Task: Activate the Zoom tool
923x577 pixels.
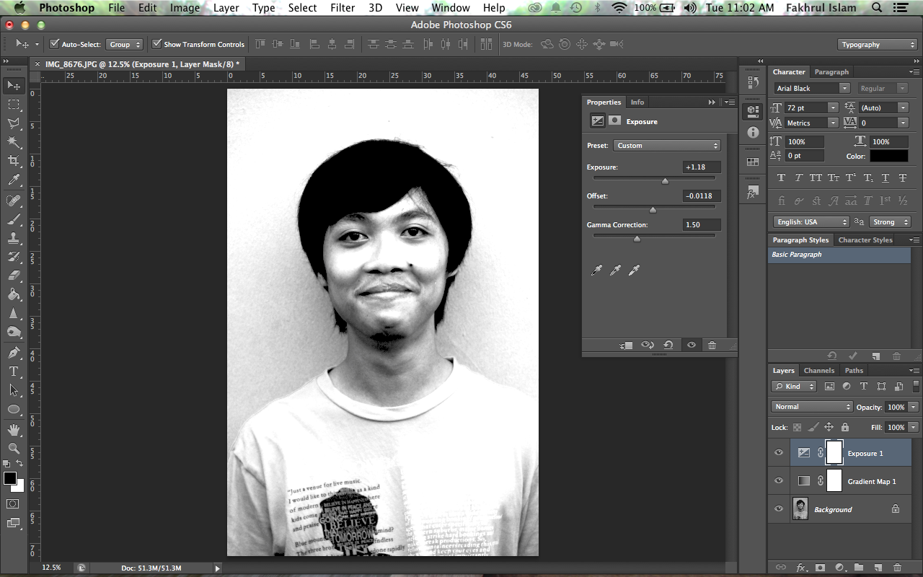Action: coord(14,449)
